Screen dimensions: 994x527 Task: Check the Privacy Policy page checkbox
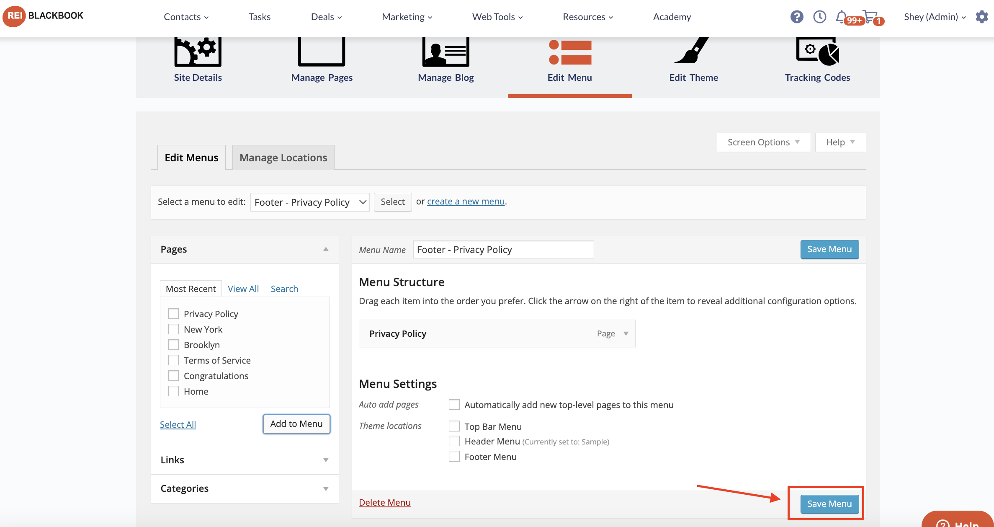click(173, 314)
